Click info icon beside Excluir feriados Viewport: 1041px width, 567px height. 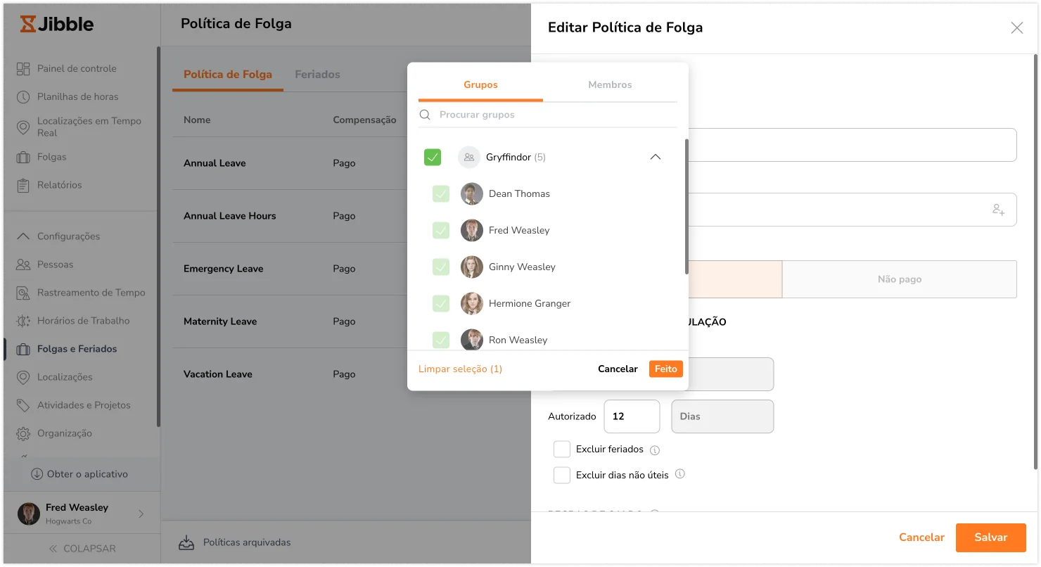655,450
